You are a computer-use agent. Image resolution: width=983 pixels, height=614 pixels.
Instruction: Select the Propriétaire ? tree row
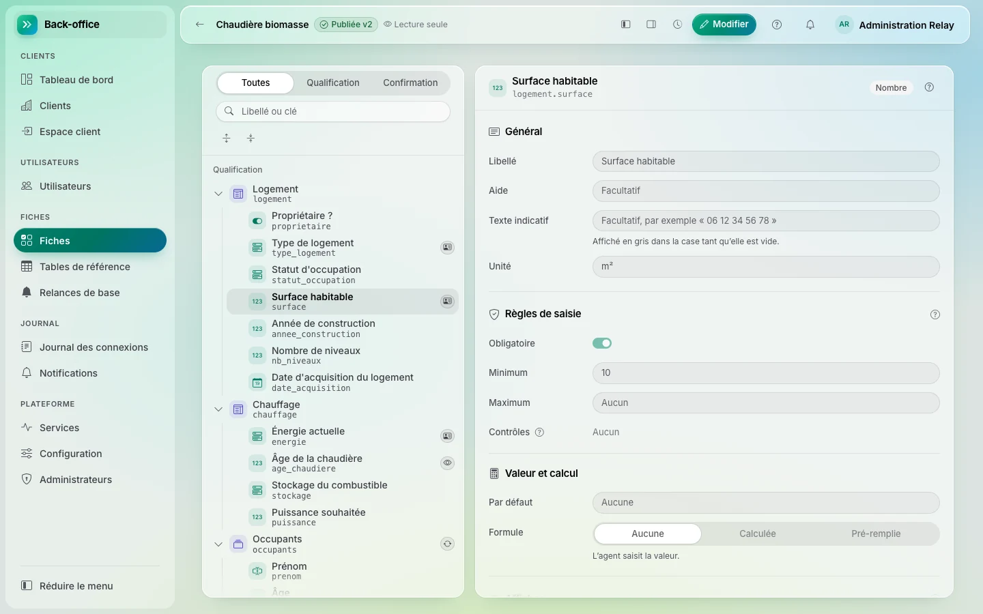(x=342, y=220)
